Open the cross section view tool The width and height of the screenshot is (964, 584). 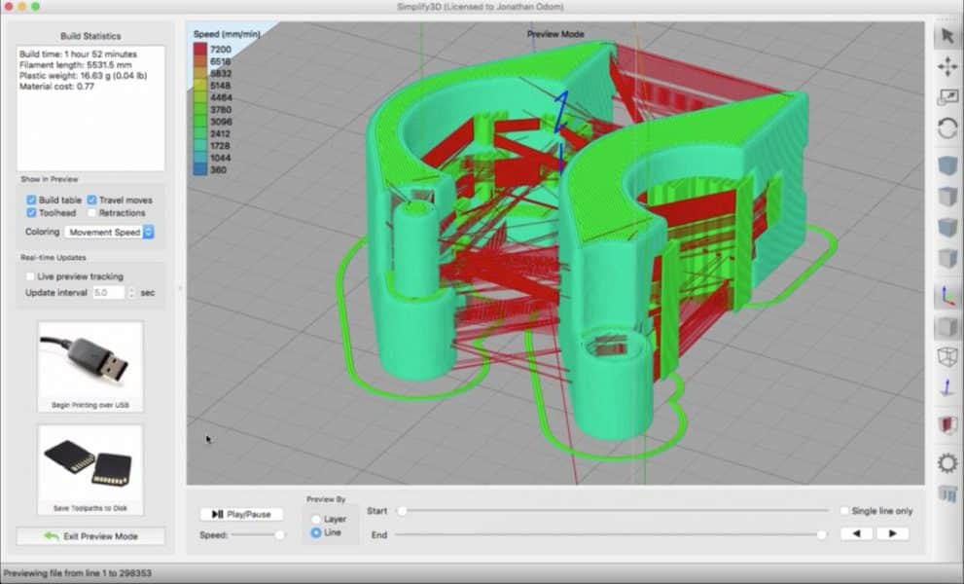[x=947, y=425]
